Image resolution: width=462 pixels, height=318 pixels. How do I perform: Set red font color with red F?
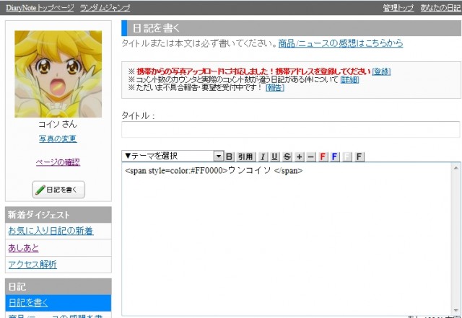pos(323,156)
